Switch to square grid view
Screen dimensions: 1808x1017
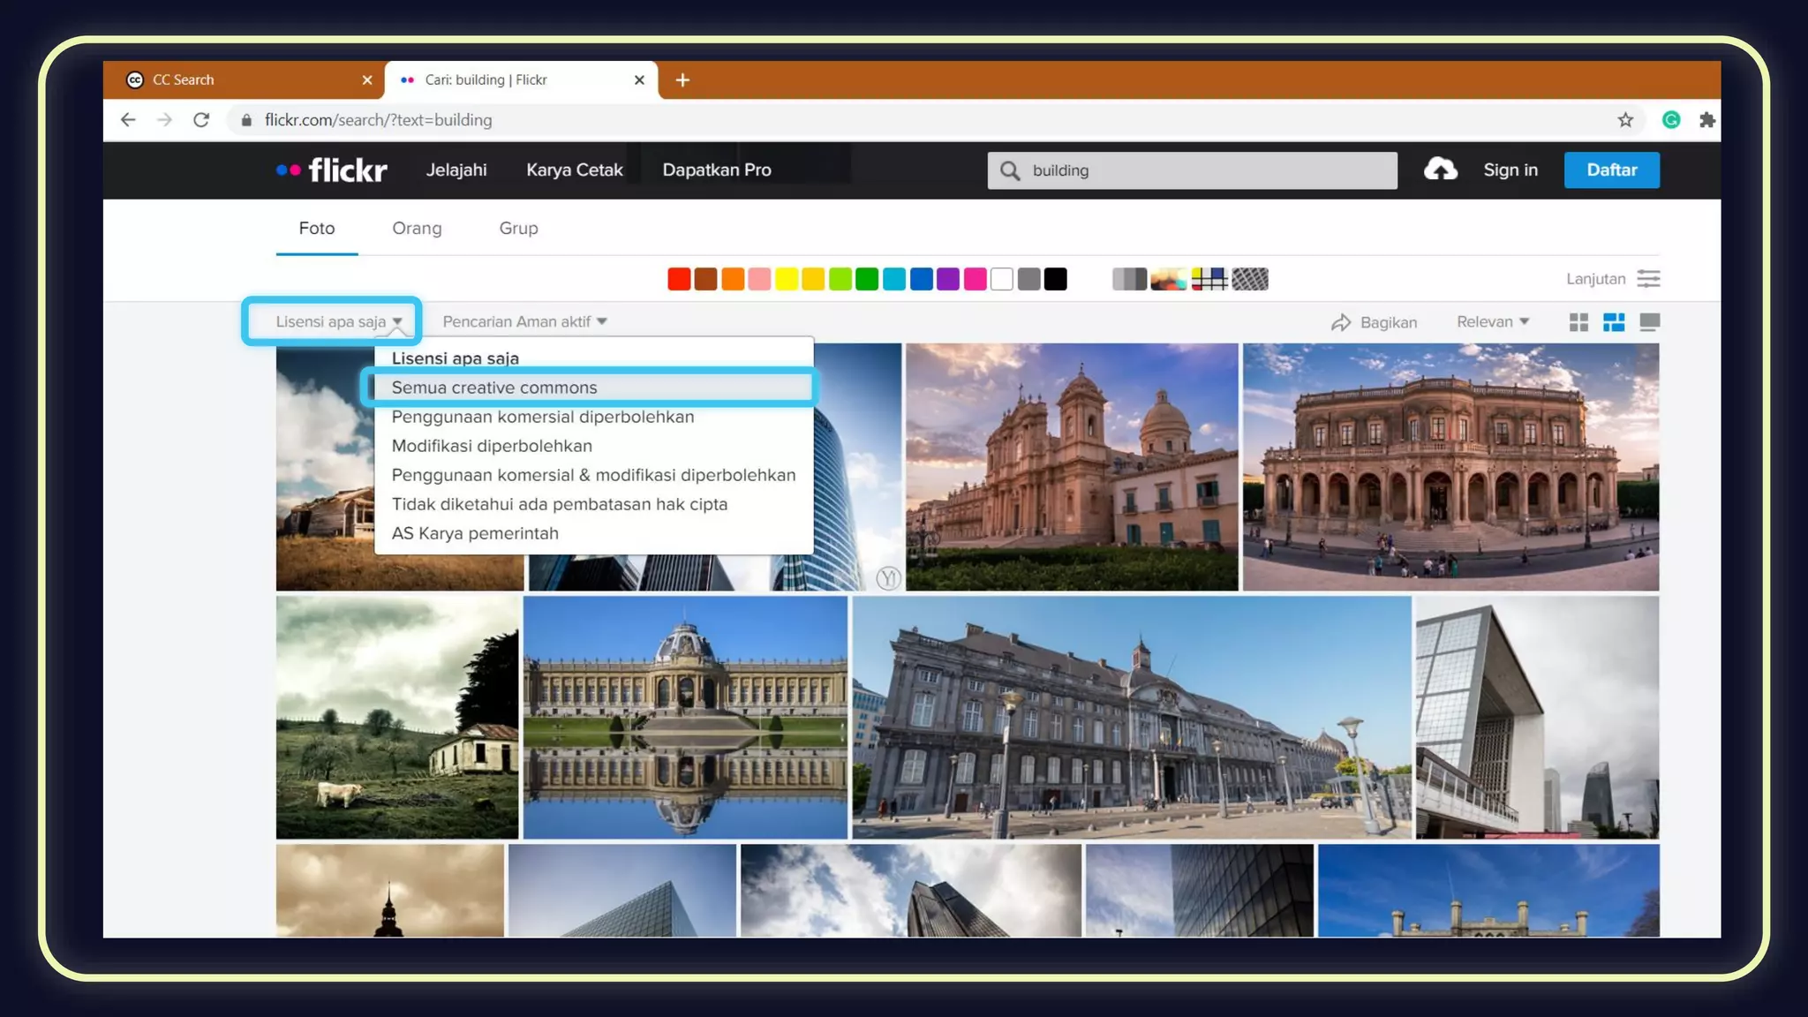pos(1578,322)
